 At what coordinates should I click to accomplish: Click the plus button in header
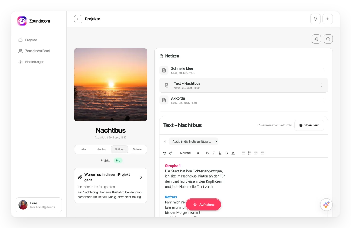pyautogui.click(x=327, y=19)
